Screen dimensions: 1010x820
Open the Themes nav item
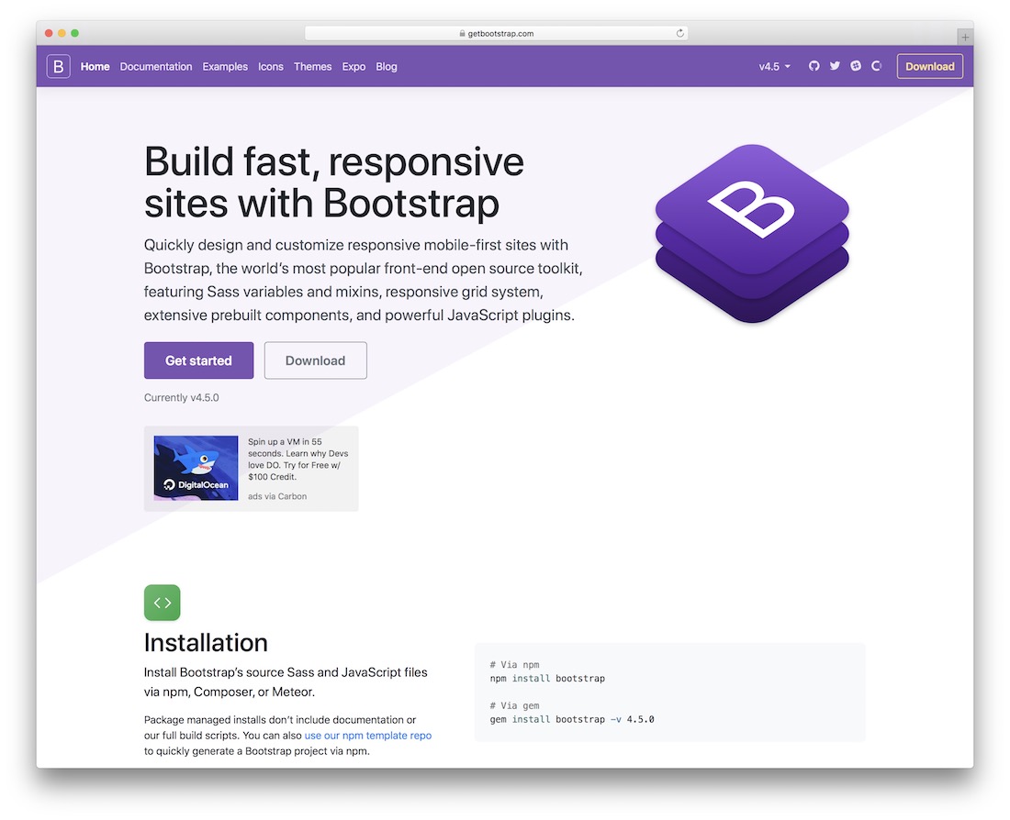point(312,66)
